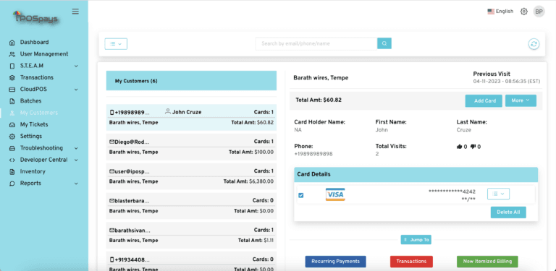The height and width of the screenshot is (271, 556).
Task: Select the barathsivan... customer row
Action: click(x=191, y=236)
